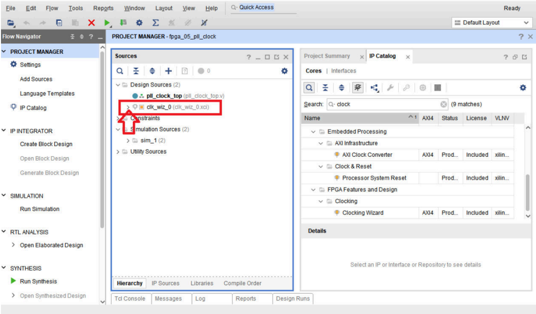
Task: Click the IP Catalog vertical scrollbar
Action: click(x=527, y=192)
